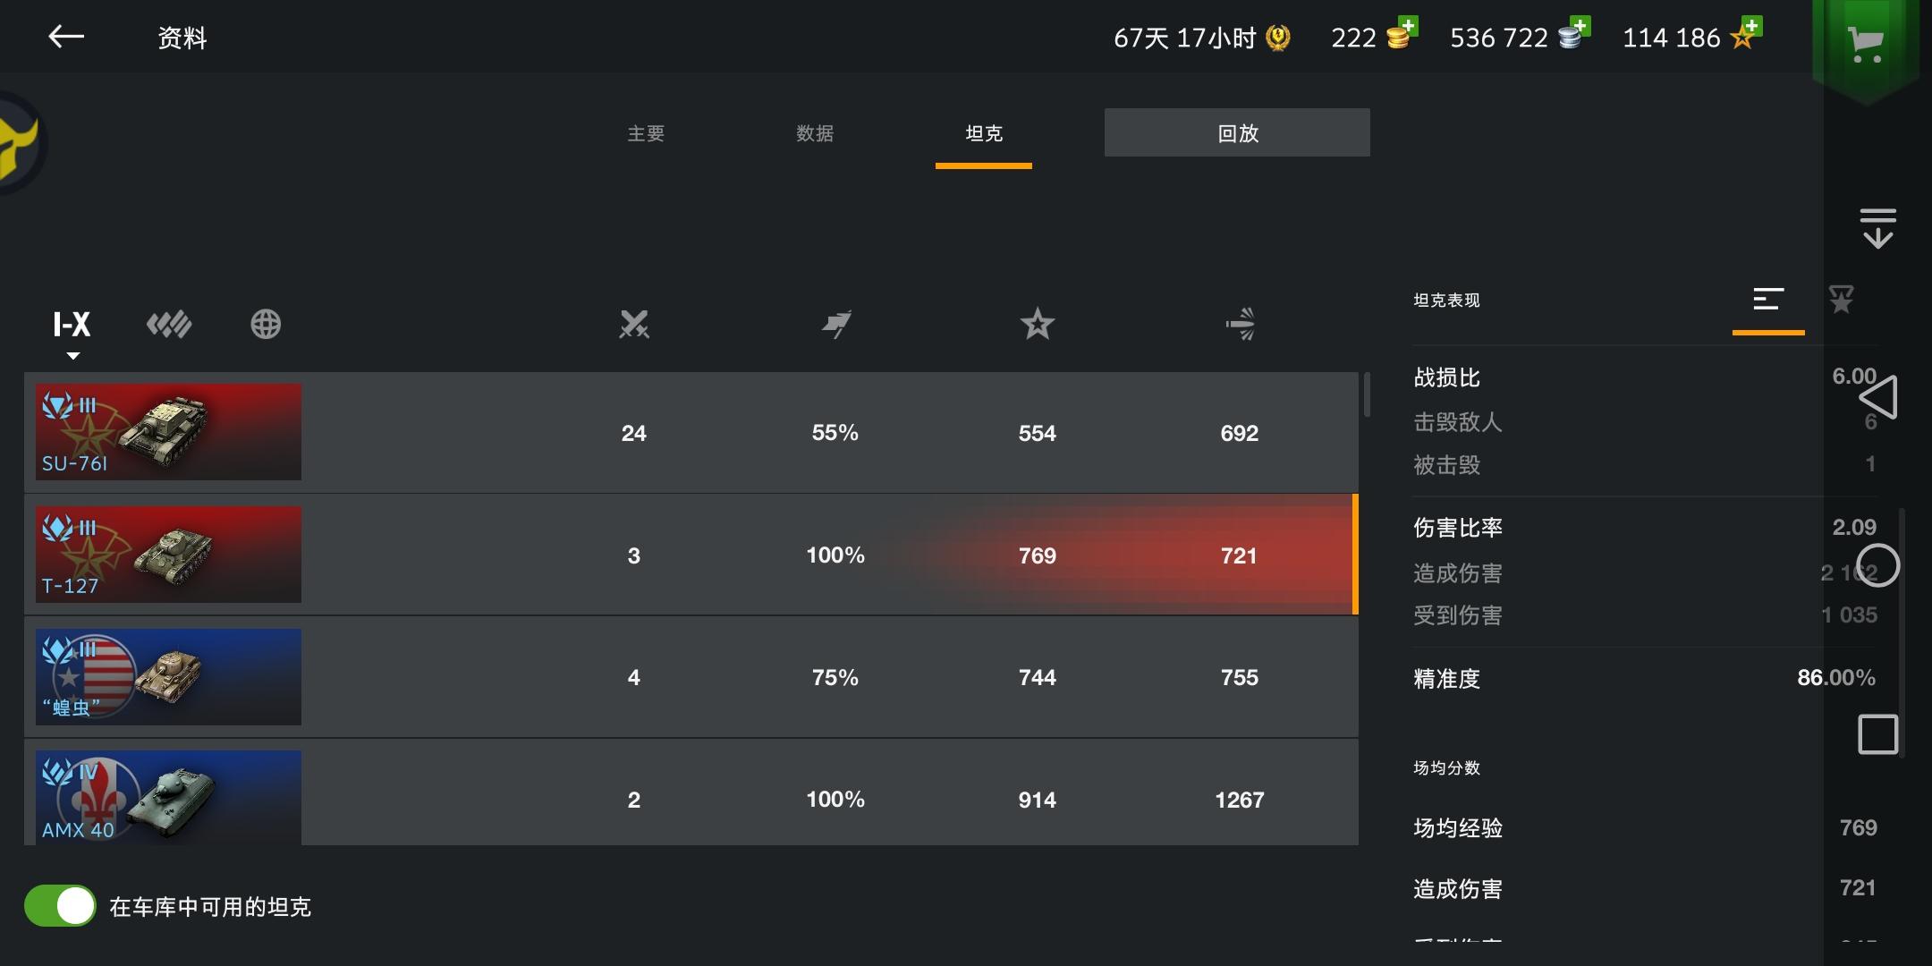Viewport: 1932px width, 966px height.
Task: Add free experience via the star plus icon
Action: (1746, 33)
